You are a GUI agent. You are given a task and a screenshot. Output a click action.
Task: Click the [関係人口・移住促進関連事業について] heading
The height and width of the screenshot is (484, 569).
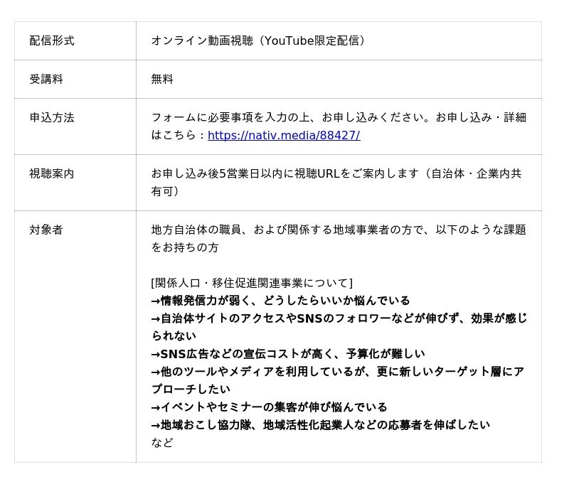point(252,283)
